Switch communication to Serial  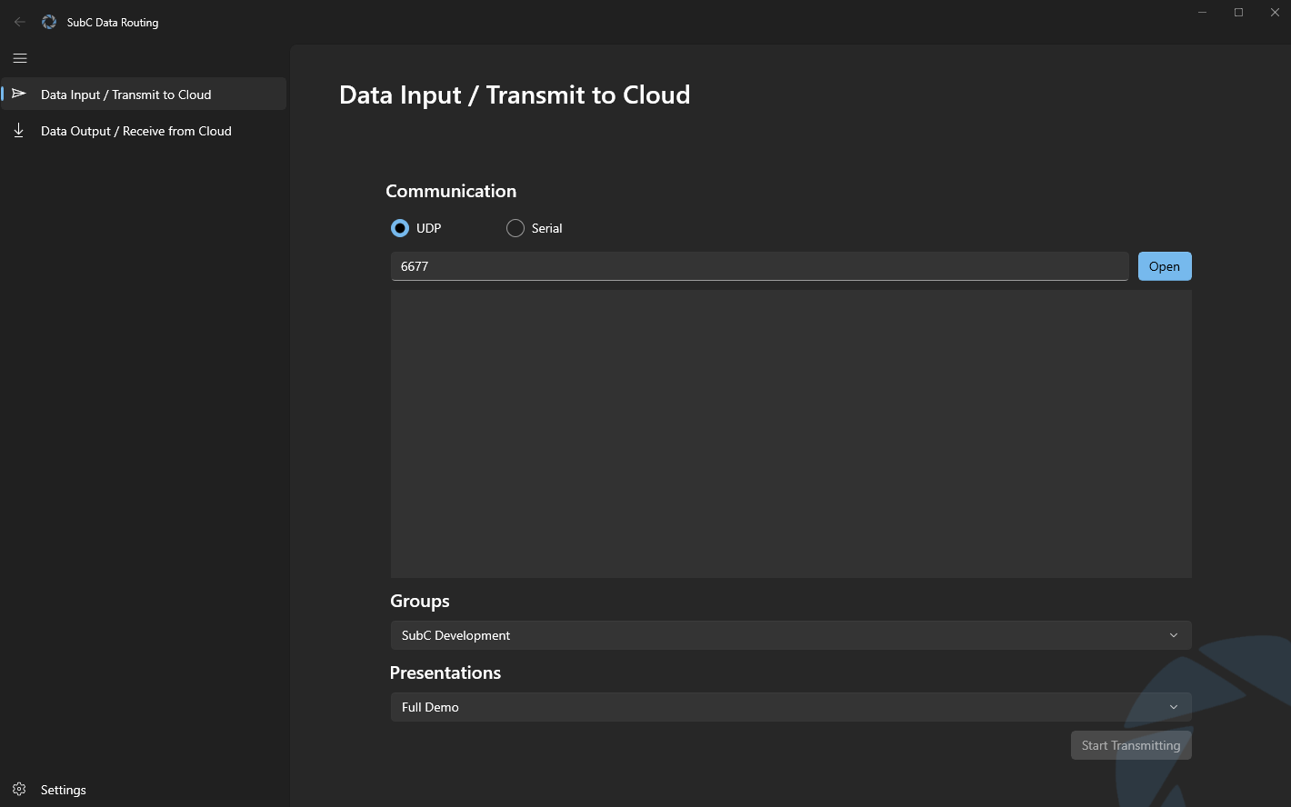515,228
